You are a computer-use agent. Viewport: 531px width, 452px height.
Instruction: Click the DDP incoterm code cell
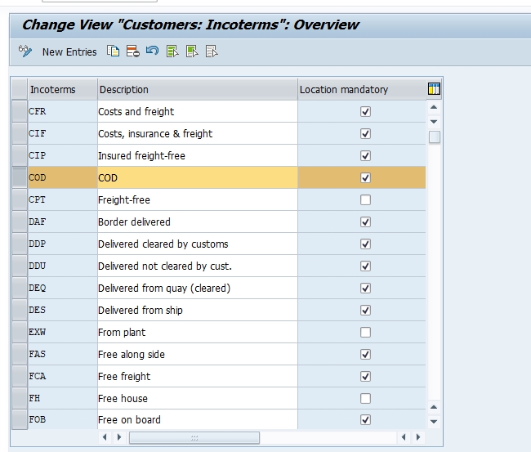[62, 244]
